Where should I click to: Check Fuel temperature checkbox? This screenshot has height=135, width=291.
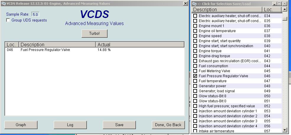click(195, 81)
